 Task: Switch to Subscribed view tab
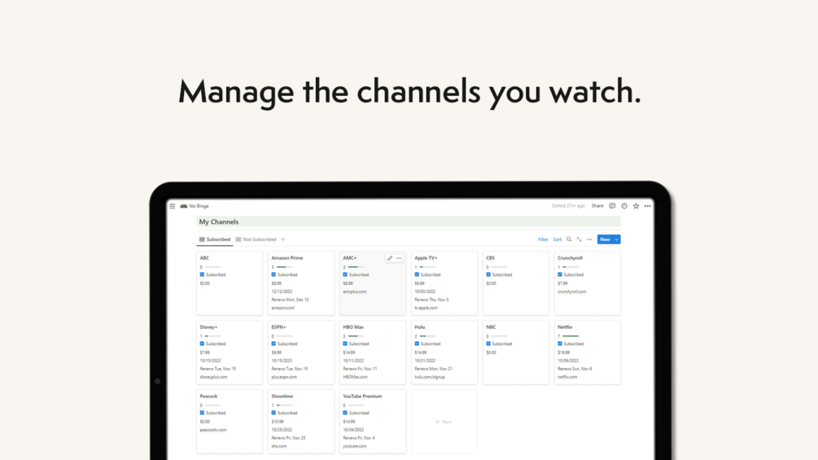click(214, 239)
